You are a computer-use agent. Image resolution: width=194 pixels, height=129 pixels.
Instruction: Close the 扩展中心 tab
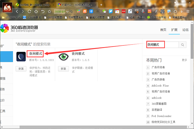point(95,5)
